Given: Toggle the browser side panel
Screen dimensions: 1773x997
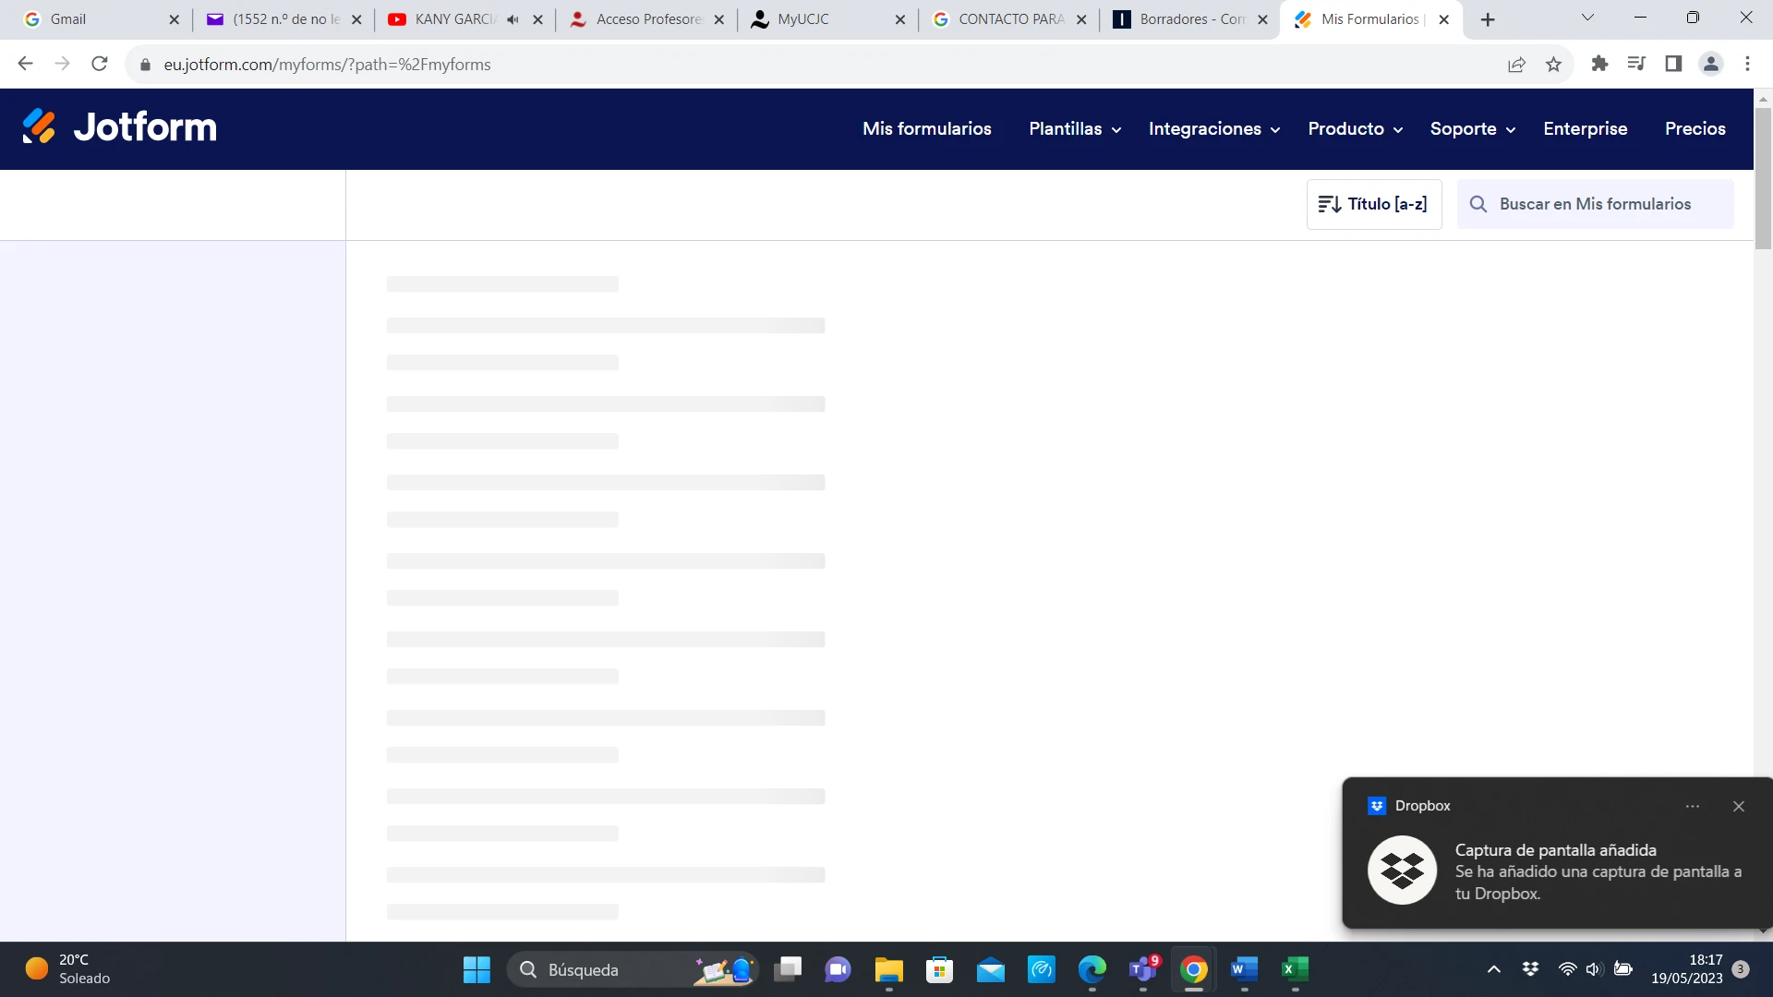Looking at the screenshot, I should point(1673,64).
